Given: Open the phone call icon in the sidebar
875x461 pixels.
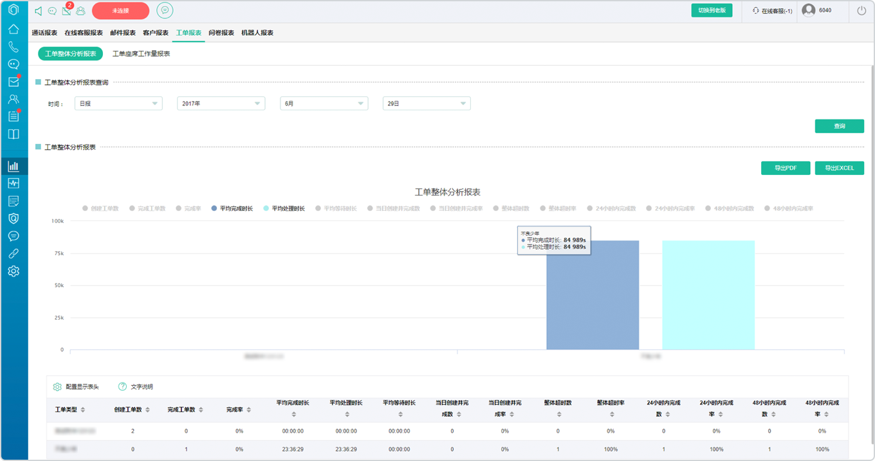Looking at the screenshot, I should pyautogui.click(x=14, y=46).
